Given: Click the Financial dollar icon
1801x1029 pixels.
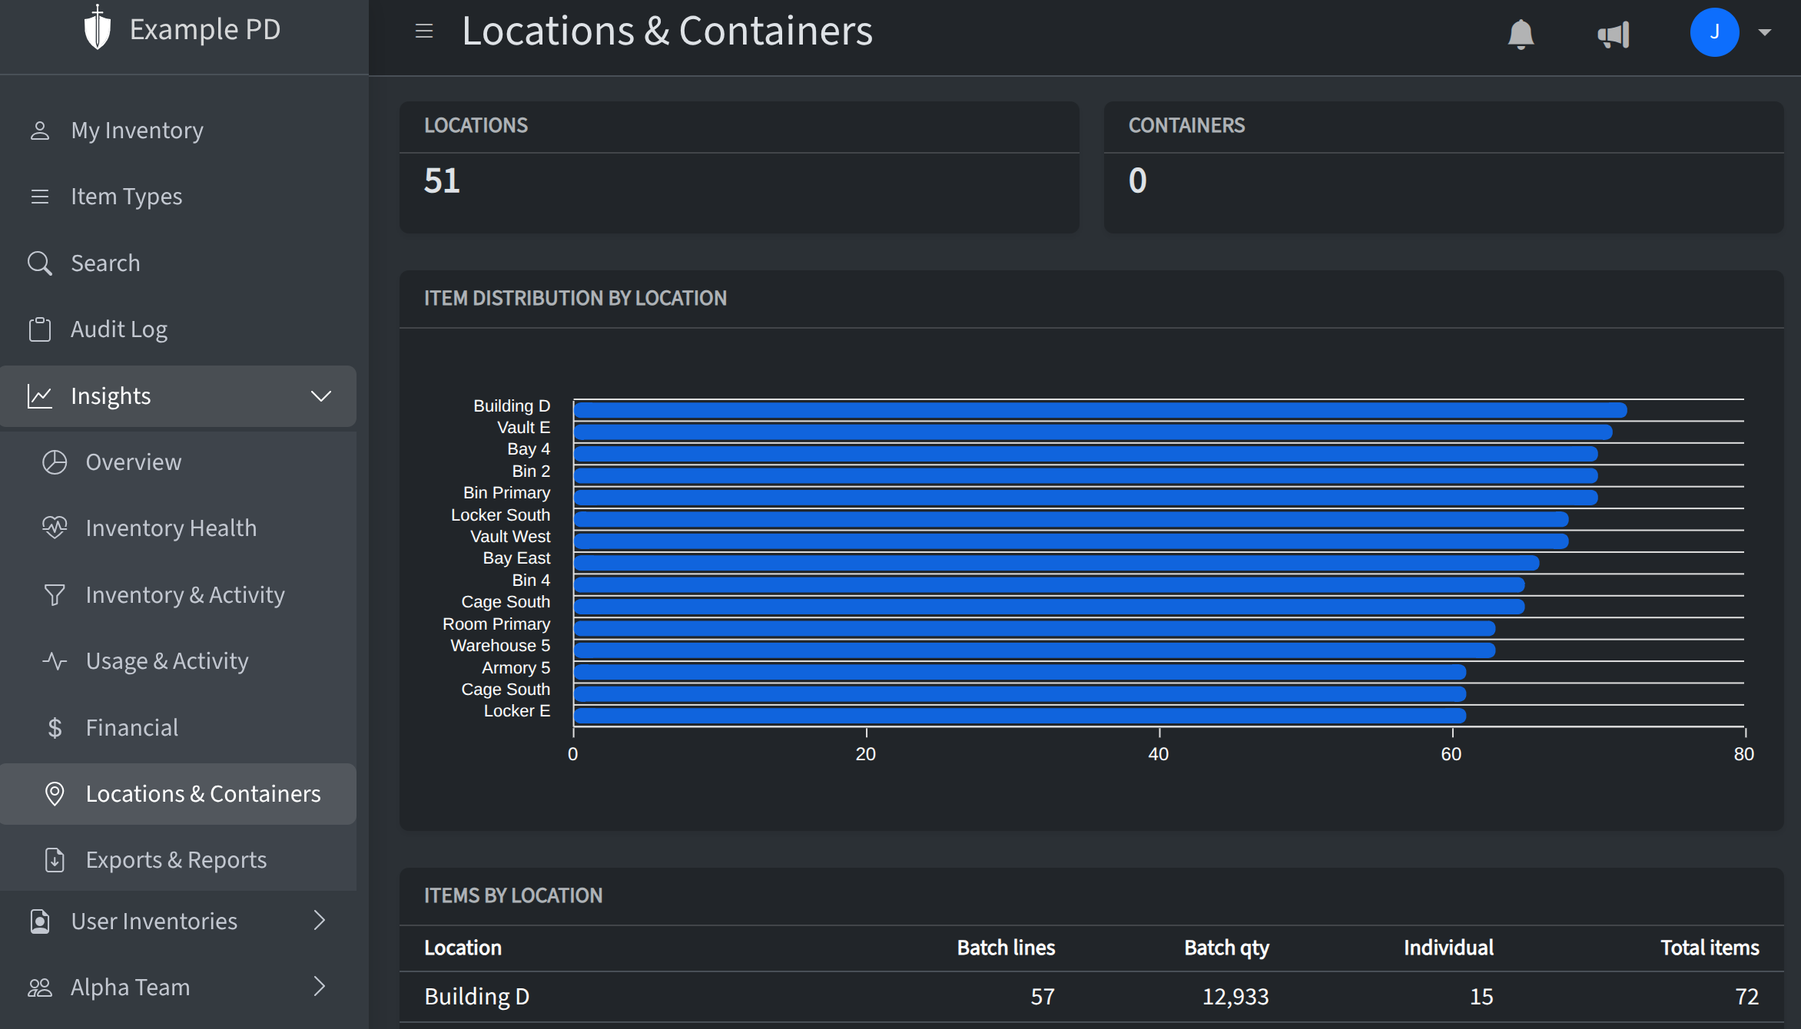Looking at the screenshot, I should [x=54, y=726].
